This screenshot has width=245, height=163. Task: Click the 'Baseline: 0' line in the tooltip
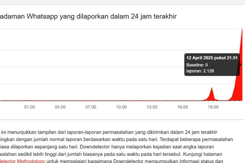click(x=197, y=65)
